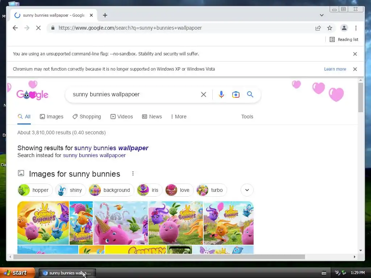Viewport: 371px width, 278px height.
Task: Filter images by hopper chip
Action: pos(35,190)
